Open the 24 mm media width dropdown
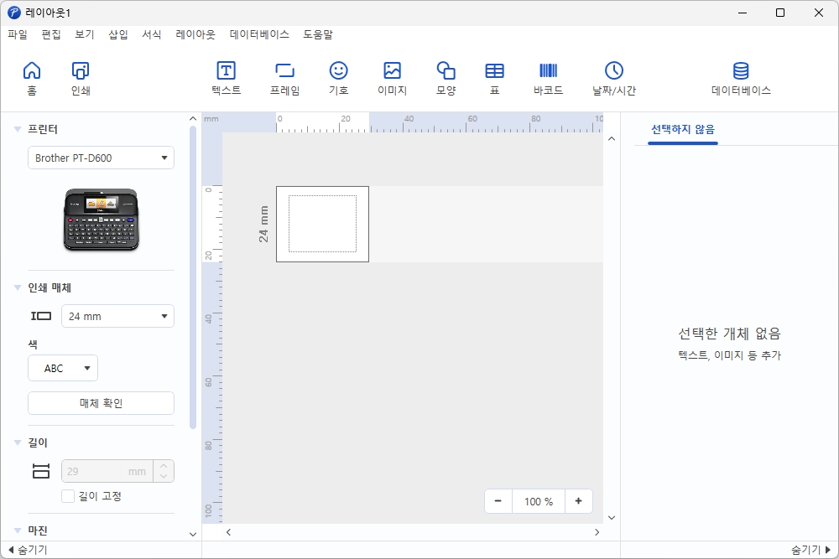 tap(117, 316)
